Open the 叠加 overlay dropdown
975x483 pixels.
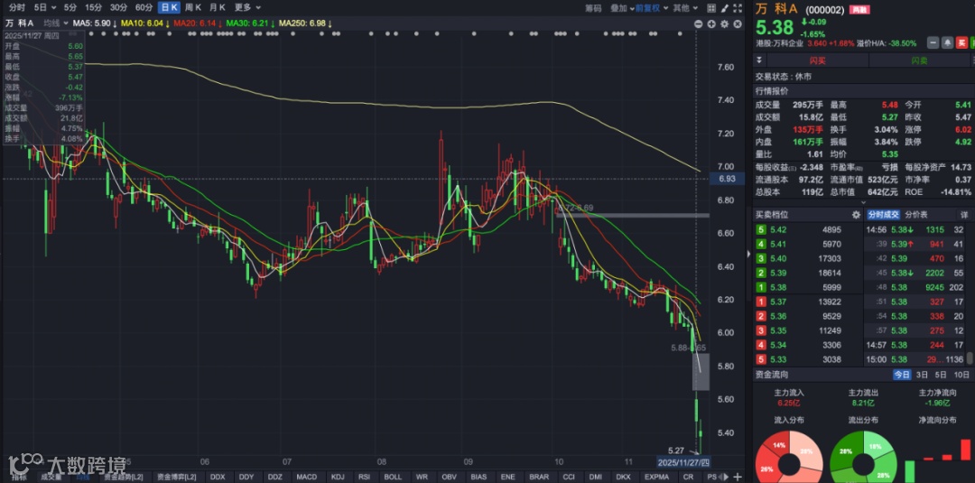pyautogui.click(x=621, y=8)
